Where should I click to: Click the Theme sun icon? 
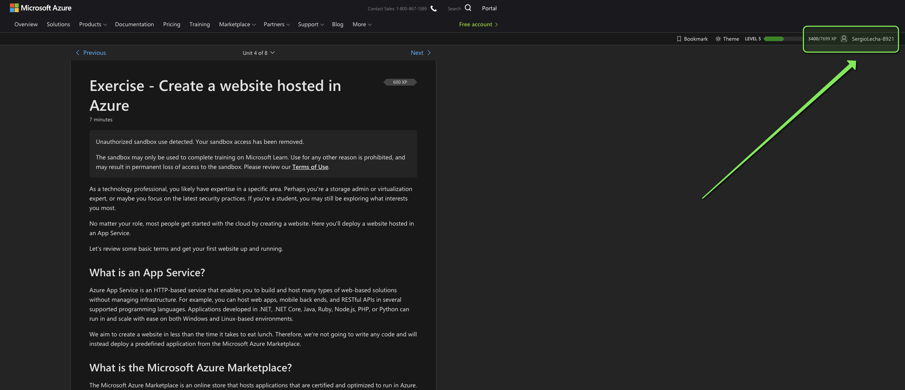coord(718,38)
